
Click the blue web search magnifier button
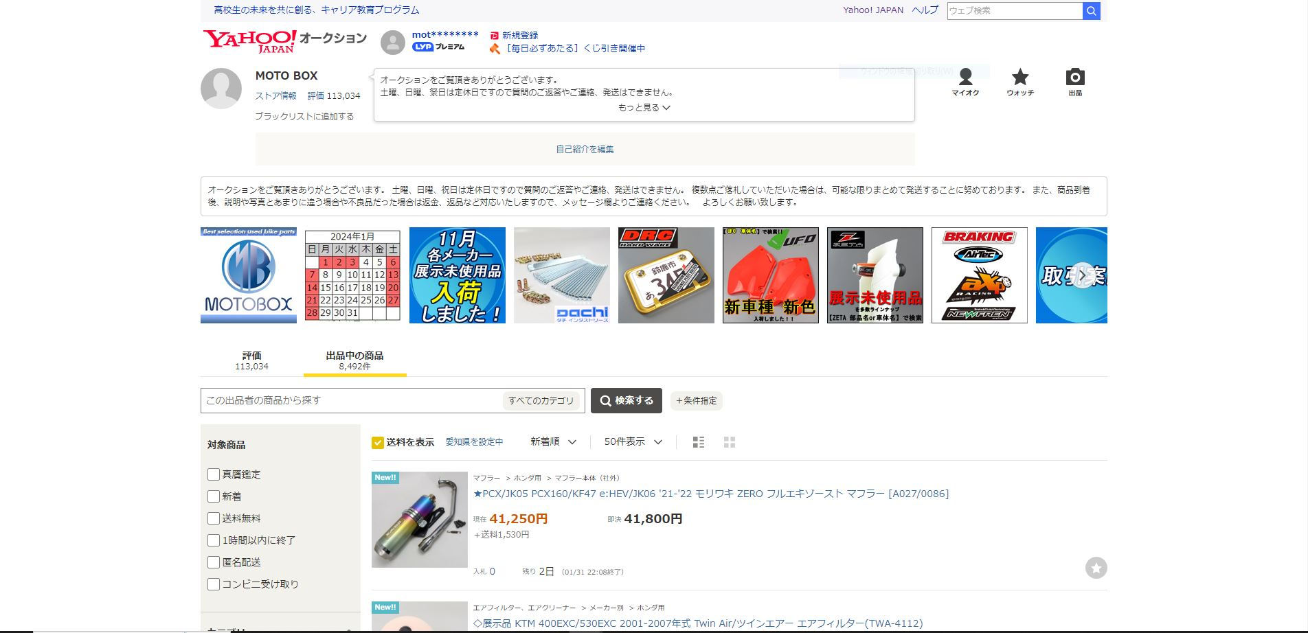point(1092,11)
